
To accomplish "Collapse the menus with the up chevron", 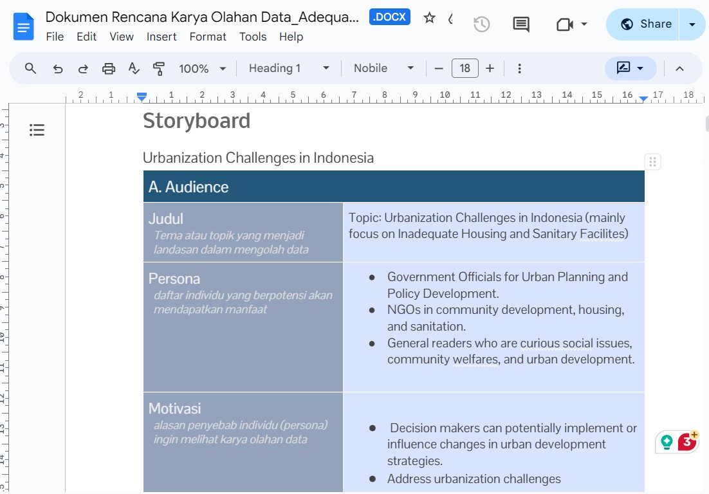I will (x=679, y=69).
